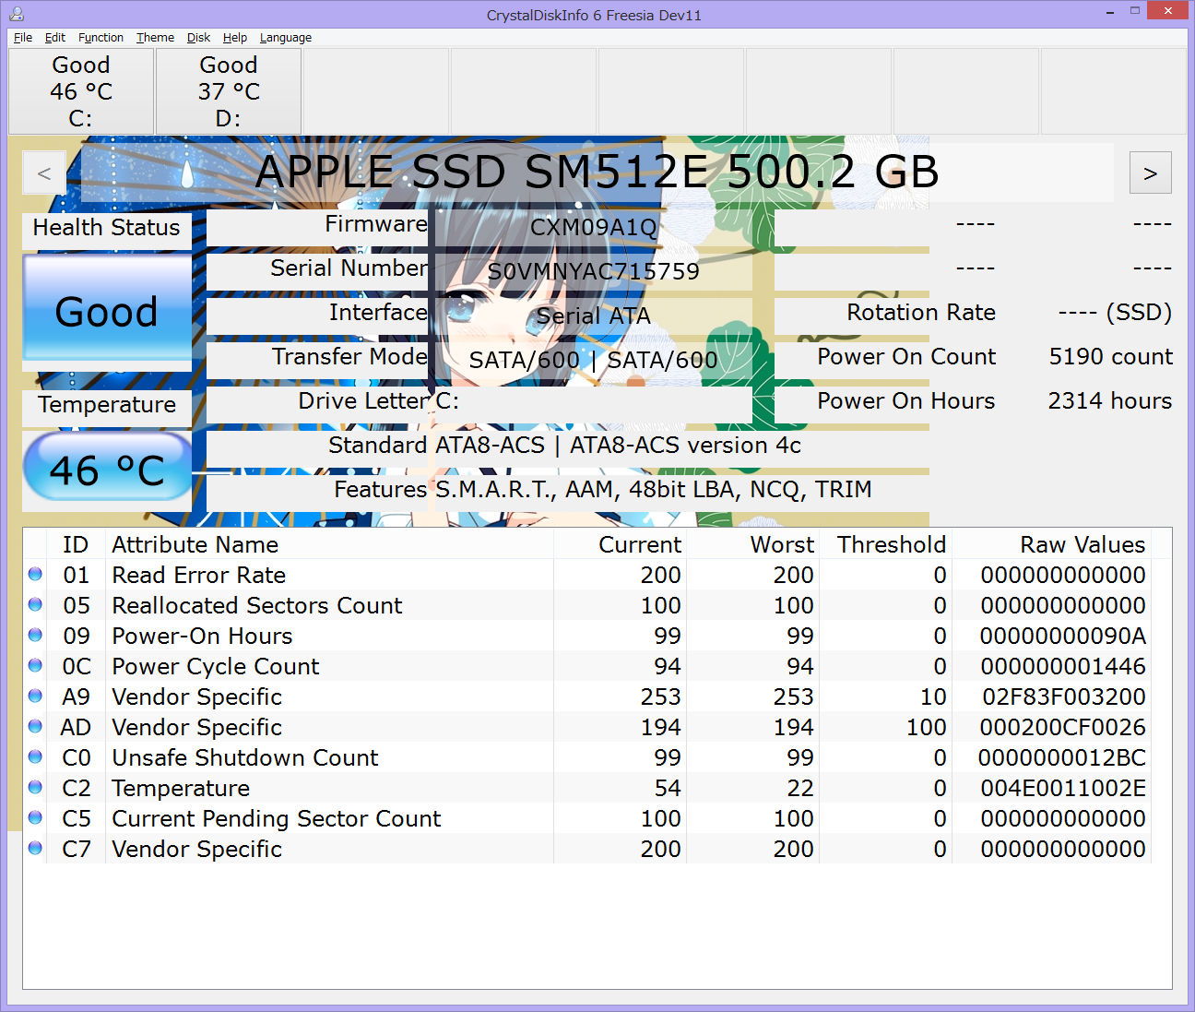The image size is (1195, 1012).
Task: Go to the next disk with right arrow
Action: coord(1150,173)
